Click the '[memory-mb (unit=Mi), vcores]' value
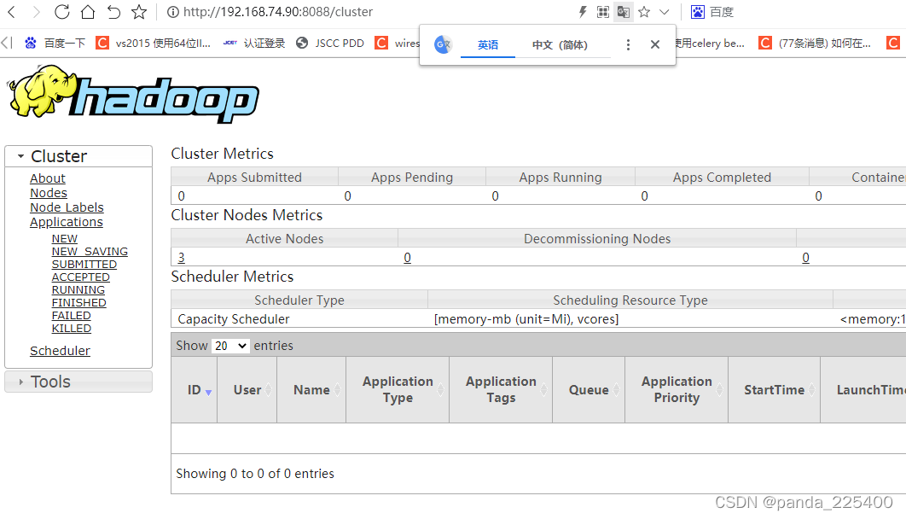The height and width of the screenshot is (519, 906). coord(526,319)
